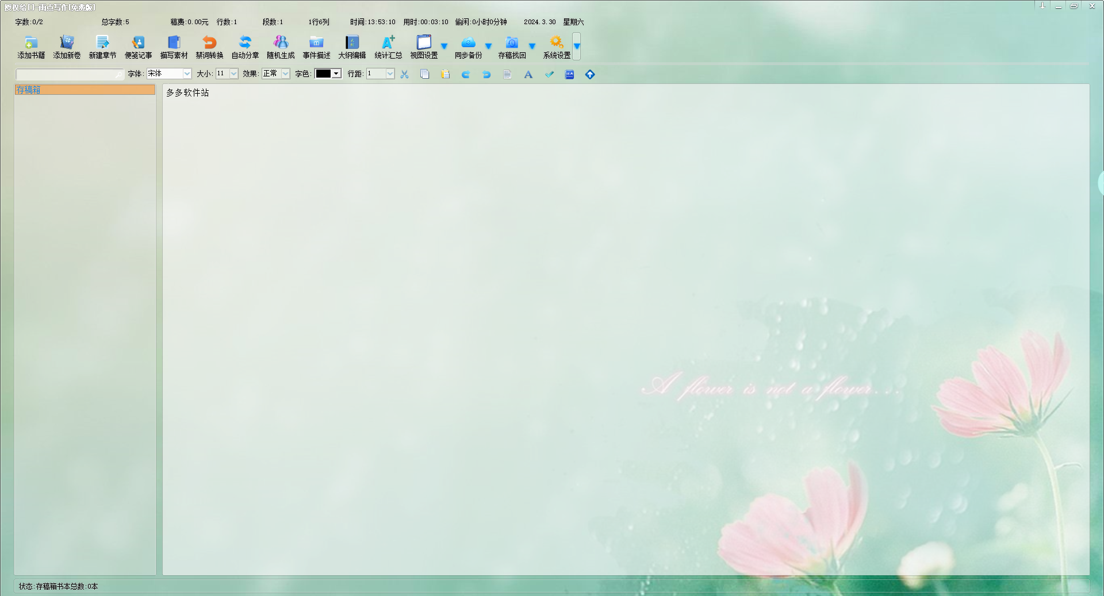The width and height of the screenshot is (1104, 596).
Task: Expand the 行距 line spacing dropdown
Action: point(390,74)
